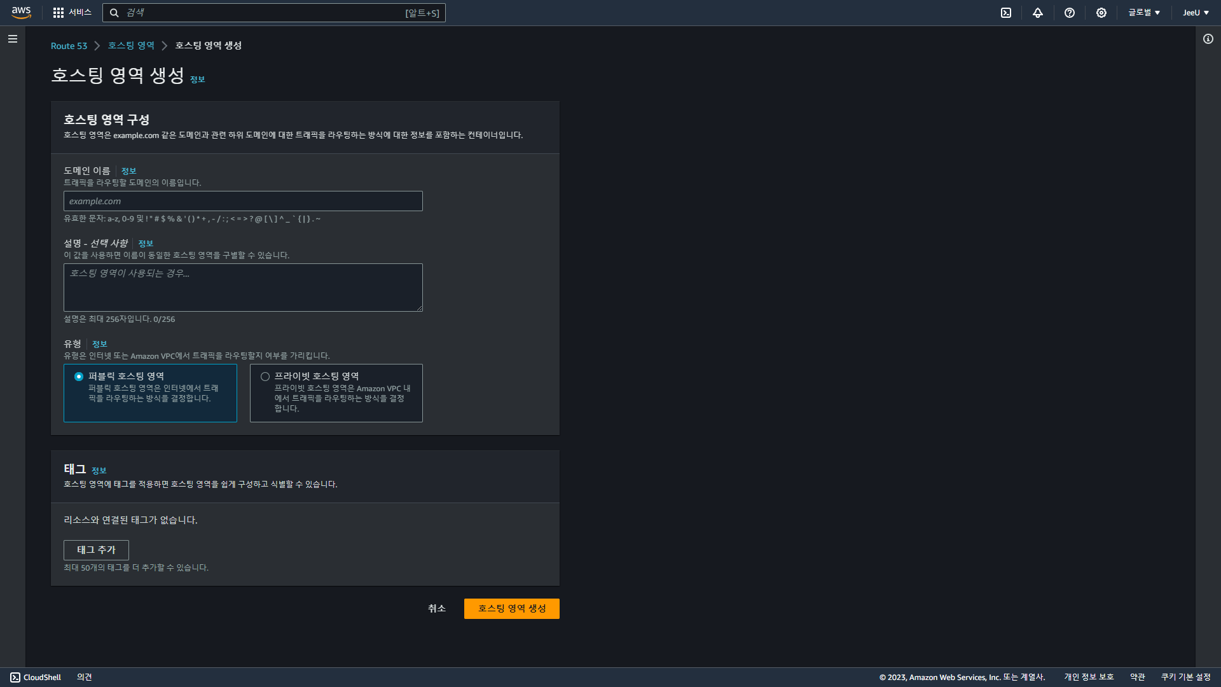
Task: Click the orange create hosting zone button
Action: [x=511, y=609]
